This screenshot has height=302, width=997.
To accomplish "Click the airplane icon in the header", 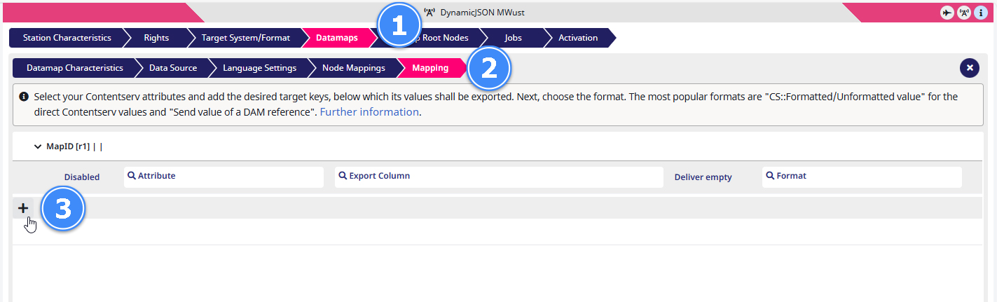I will (947, 13).
